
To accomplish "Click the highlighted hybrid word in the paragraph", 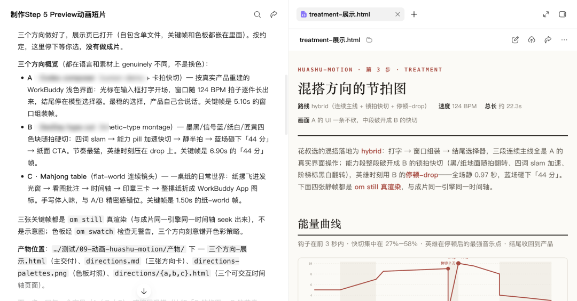I will [x=371, y=151].
